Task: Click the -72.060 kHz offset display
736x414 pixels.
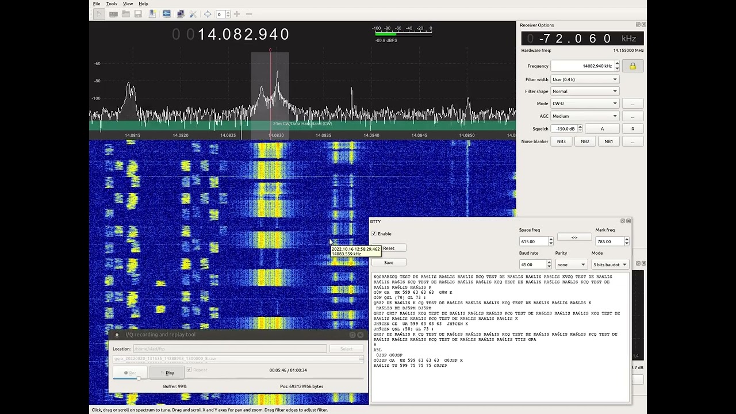Action: 582,39
